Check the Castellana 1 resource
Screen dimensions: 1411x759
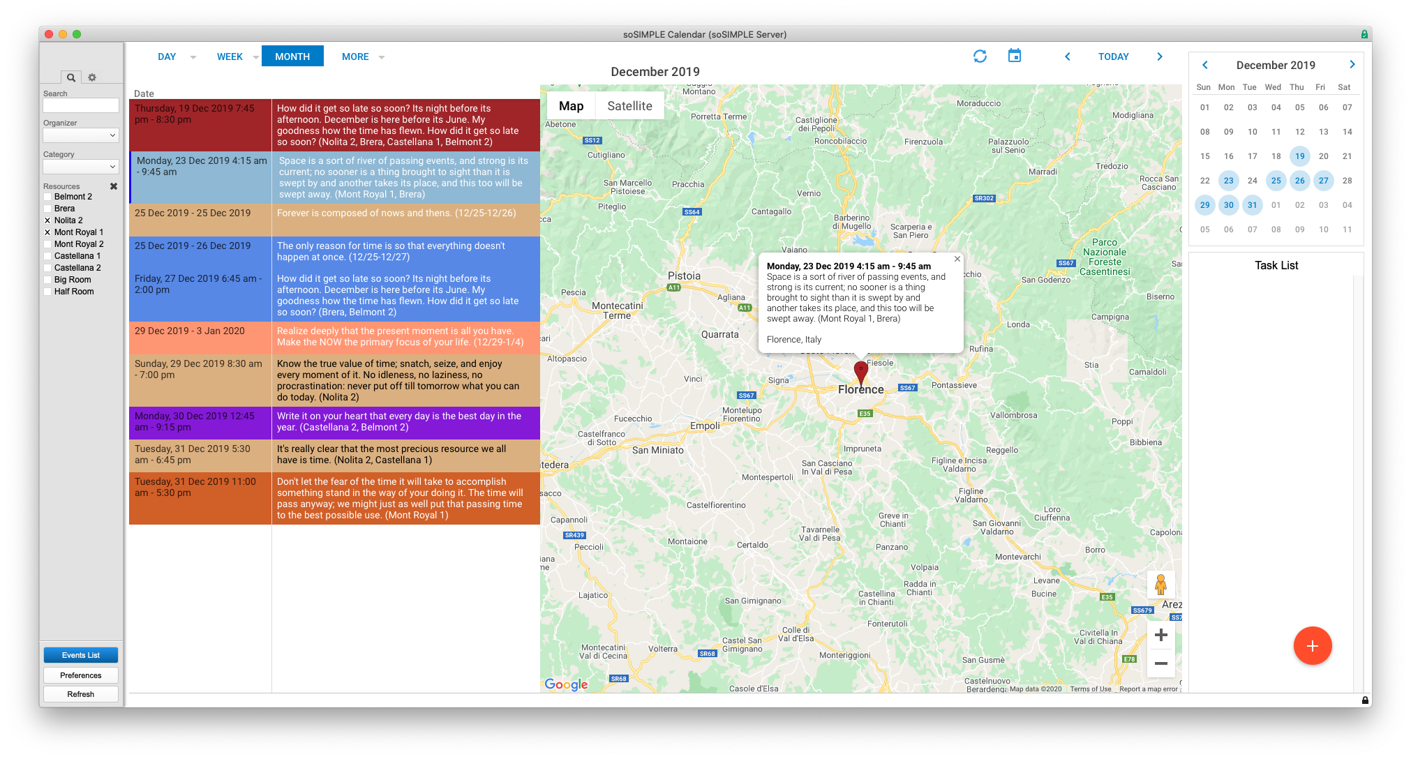click(47, 256)
